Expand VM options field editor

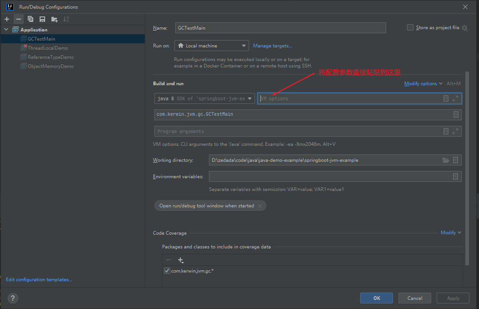coord(455,98)
